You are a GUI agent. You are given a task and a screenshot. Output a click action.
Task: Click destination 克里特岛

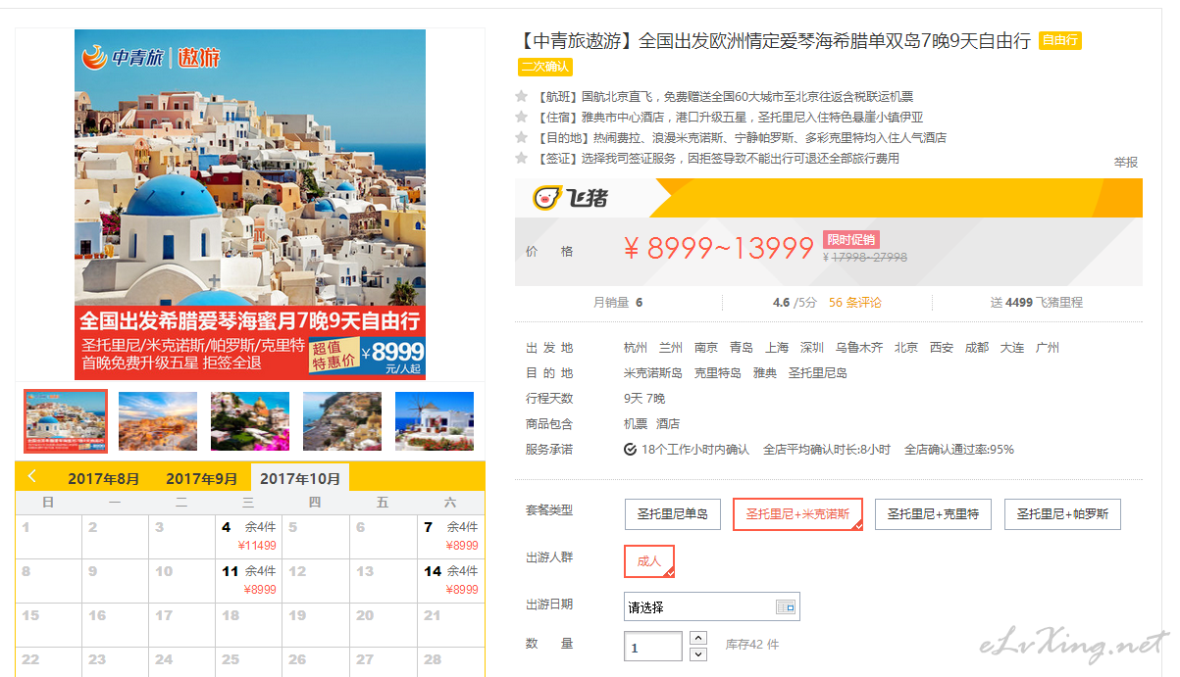click(718, 373)
